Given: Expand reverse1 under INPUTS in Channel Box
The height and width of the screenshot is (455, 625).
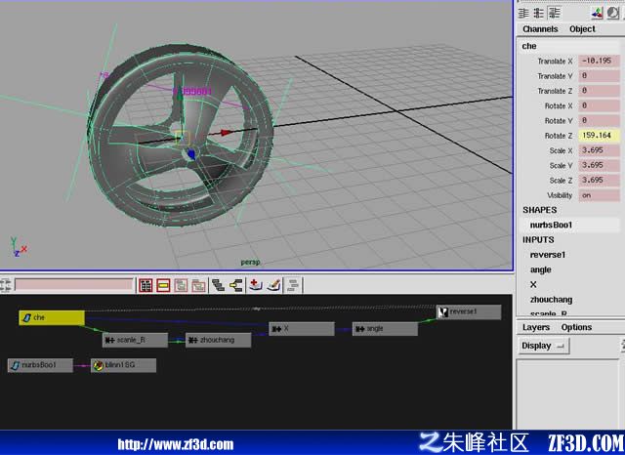Looking at the screenshot, I should (x=548, y=255).
